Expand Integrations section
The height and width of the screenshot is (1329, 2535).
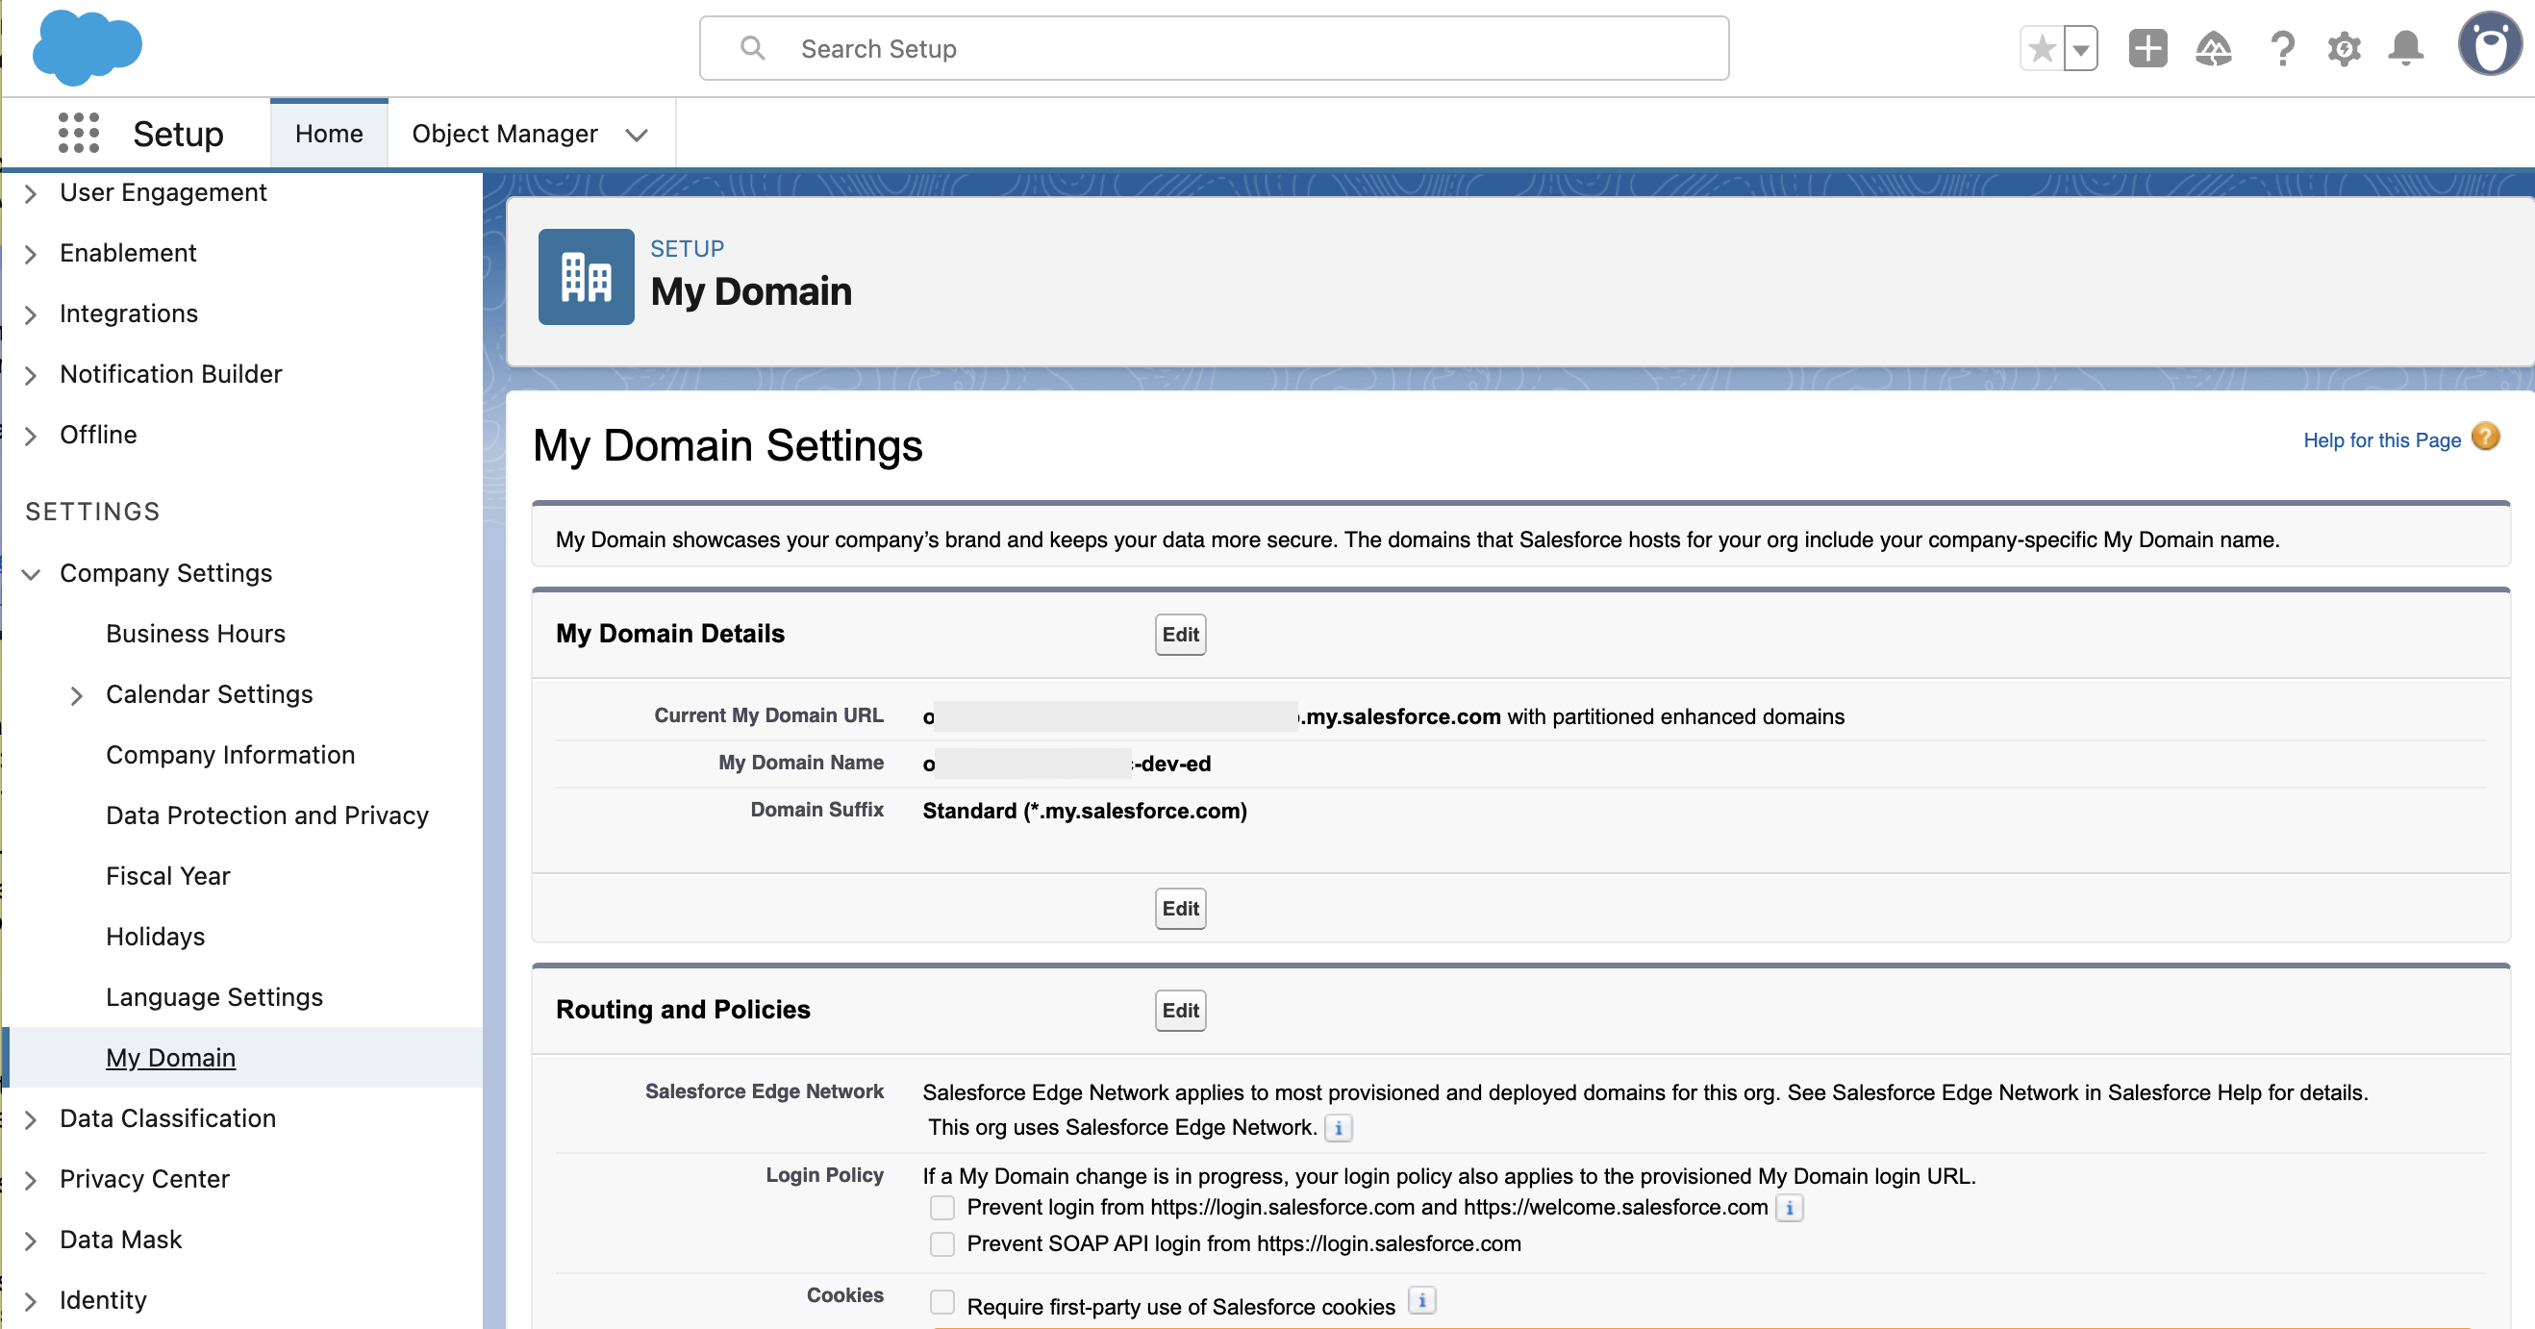31,314
